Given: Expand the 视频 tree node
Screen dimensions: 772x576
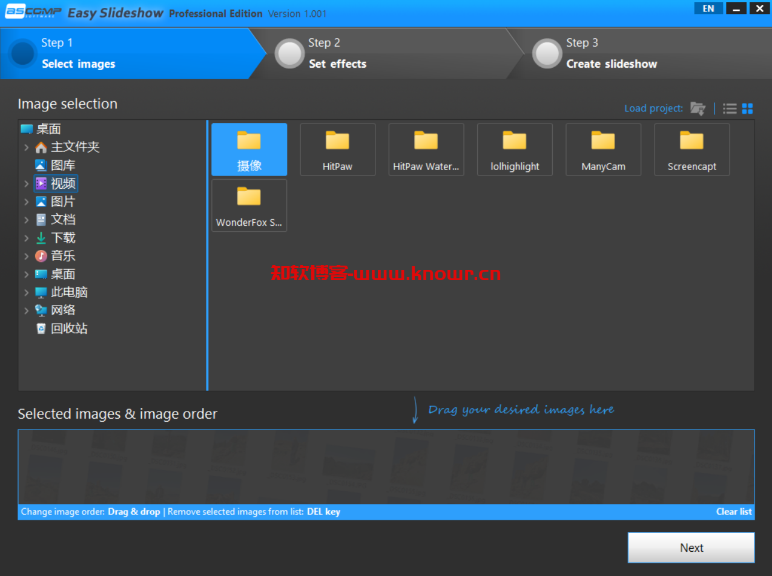Looking at the screenshot, I should pyautogui.click(x=26, y=183).
